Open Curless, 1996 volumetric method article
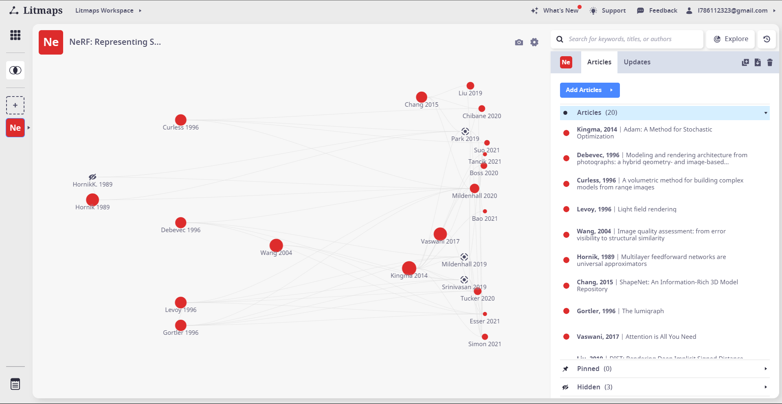Viewport: 782px width, 404px height. click(x=665, y=184)
